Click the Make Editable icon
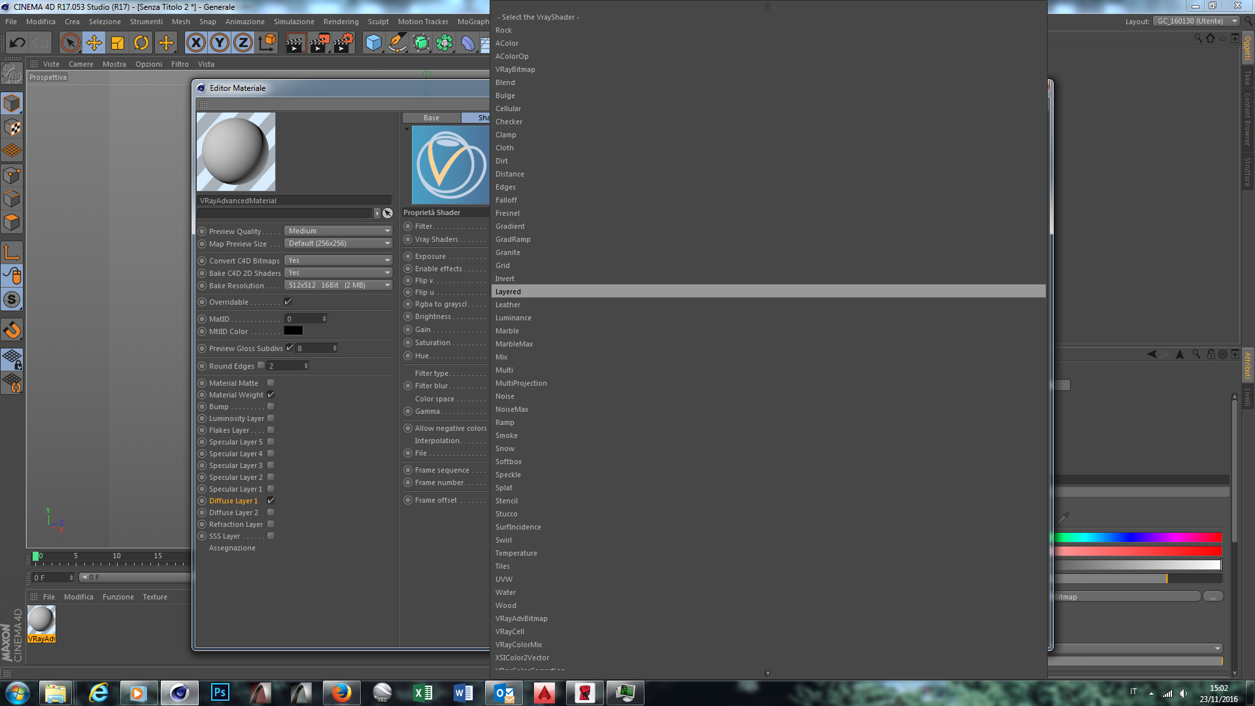This screenshot has height=706, width=1255. (x=12, y=73)
